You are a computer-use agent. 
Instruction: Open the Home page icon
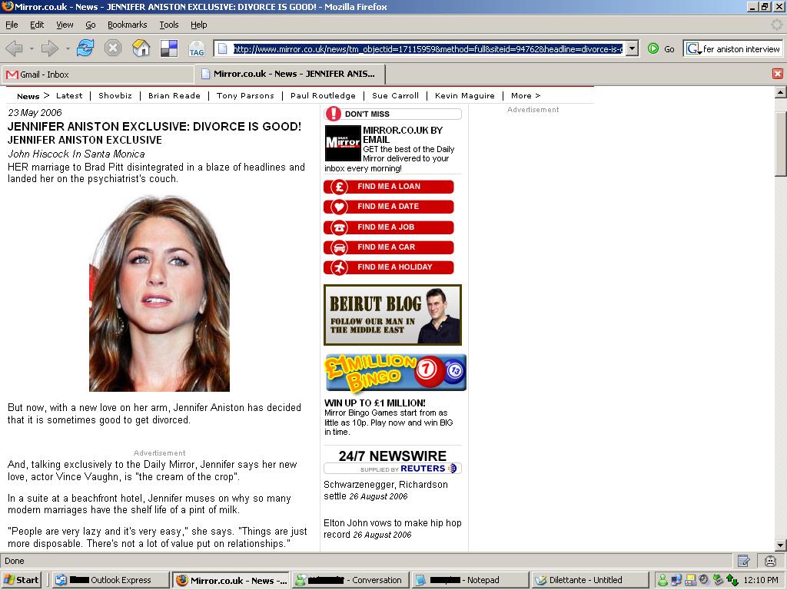pos(141,48)
